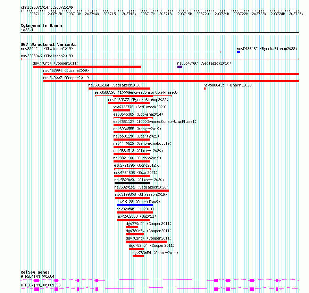The image size is (309, 293).
Task: Open the nsv6547097 (Sedlazeck2020) purple variant bar
Action: coord(179,67)
